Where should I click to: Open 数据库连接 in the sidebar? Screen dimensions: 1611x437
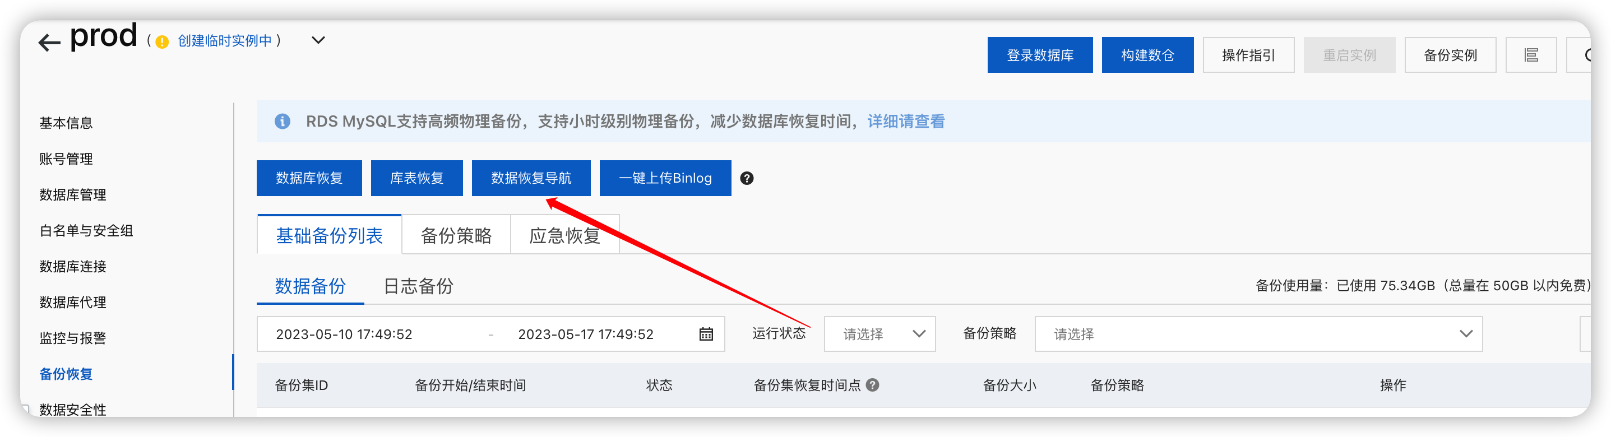coord(72,266)
